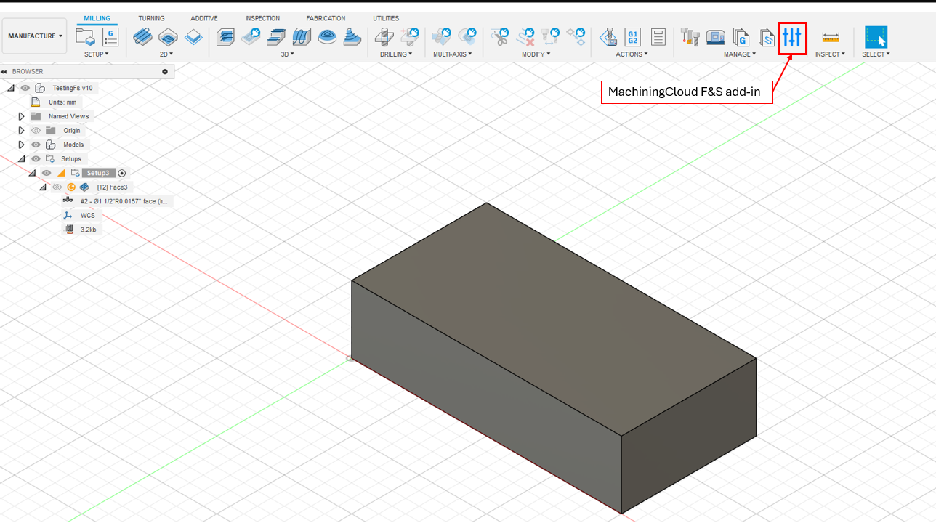
Task: Open the Post Process G1 G2 icon
Action: 633,36
